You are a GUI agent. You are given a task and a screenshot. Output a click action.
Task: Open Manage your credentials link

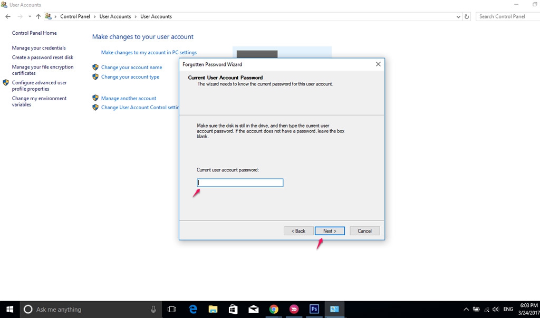38,48
